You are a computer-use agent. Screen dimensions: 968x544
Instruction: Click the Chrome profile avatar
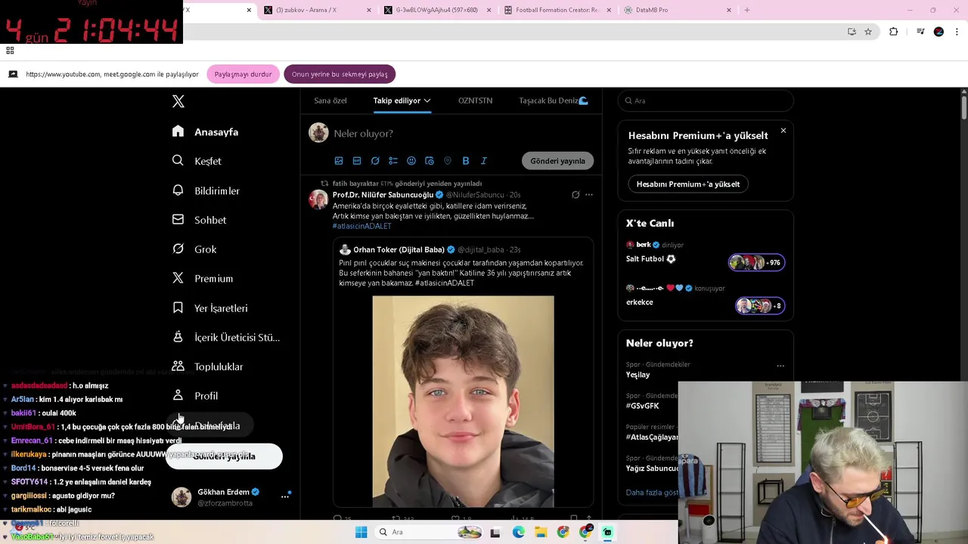[x=939, y=32]
